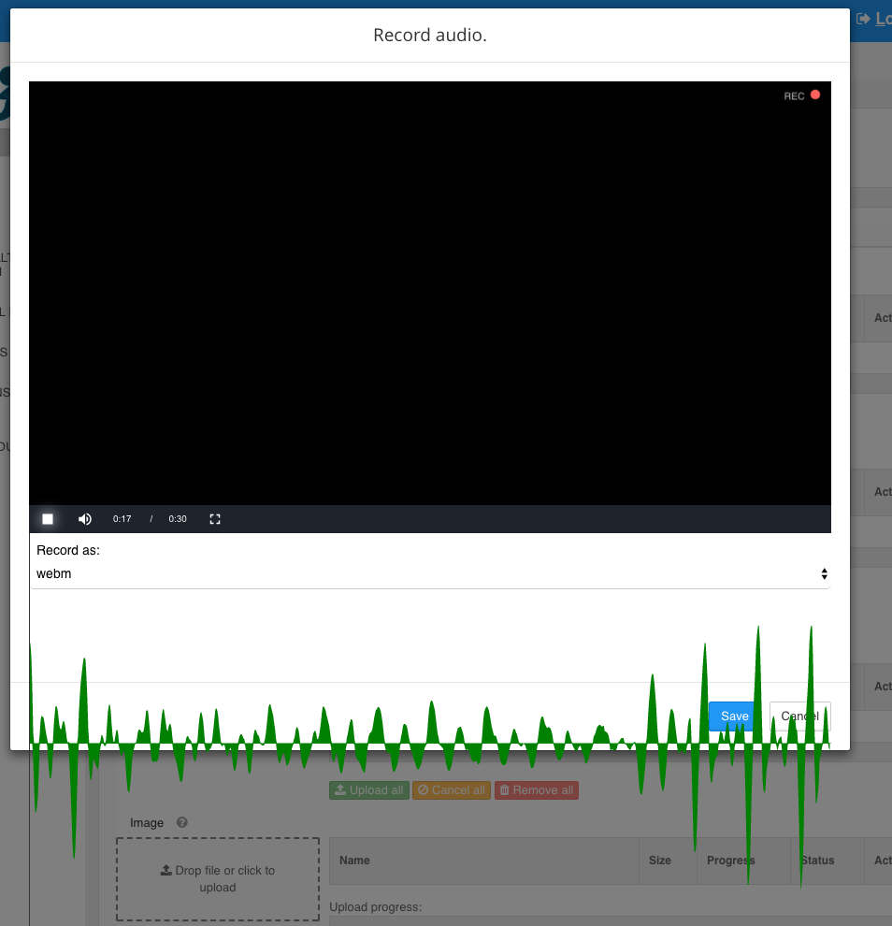Open the Image help tooltip

point(181,823)
